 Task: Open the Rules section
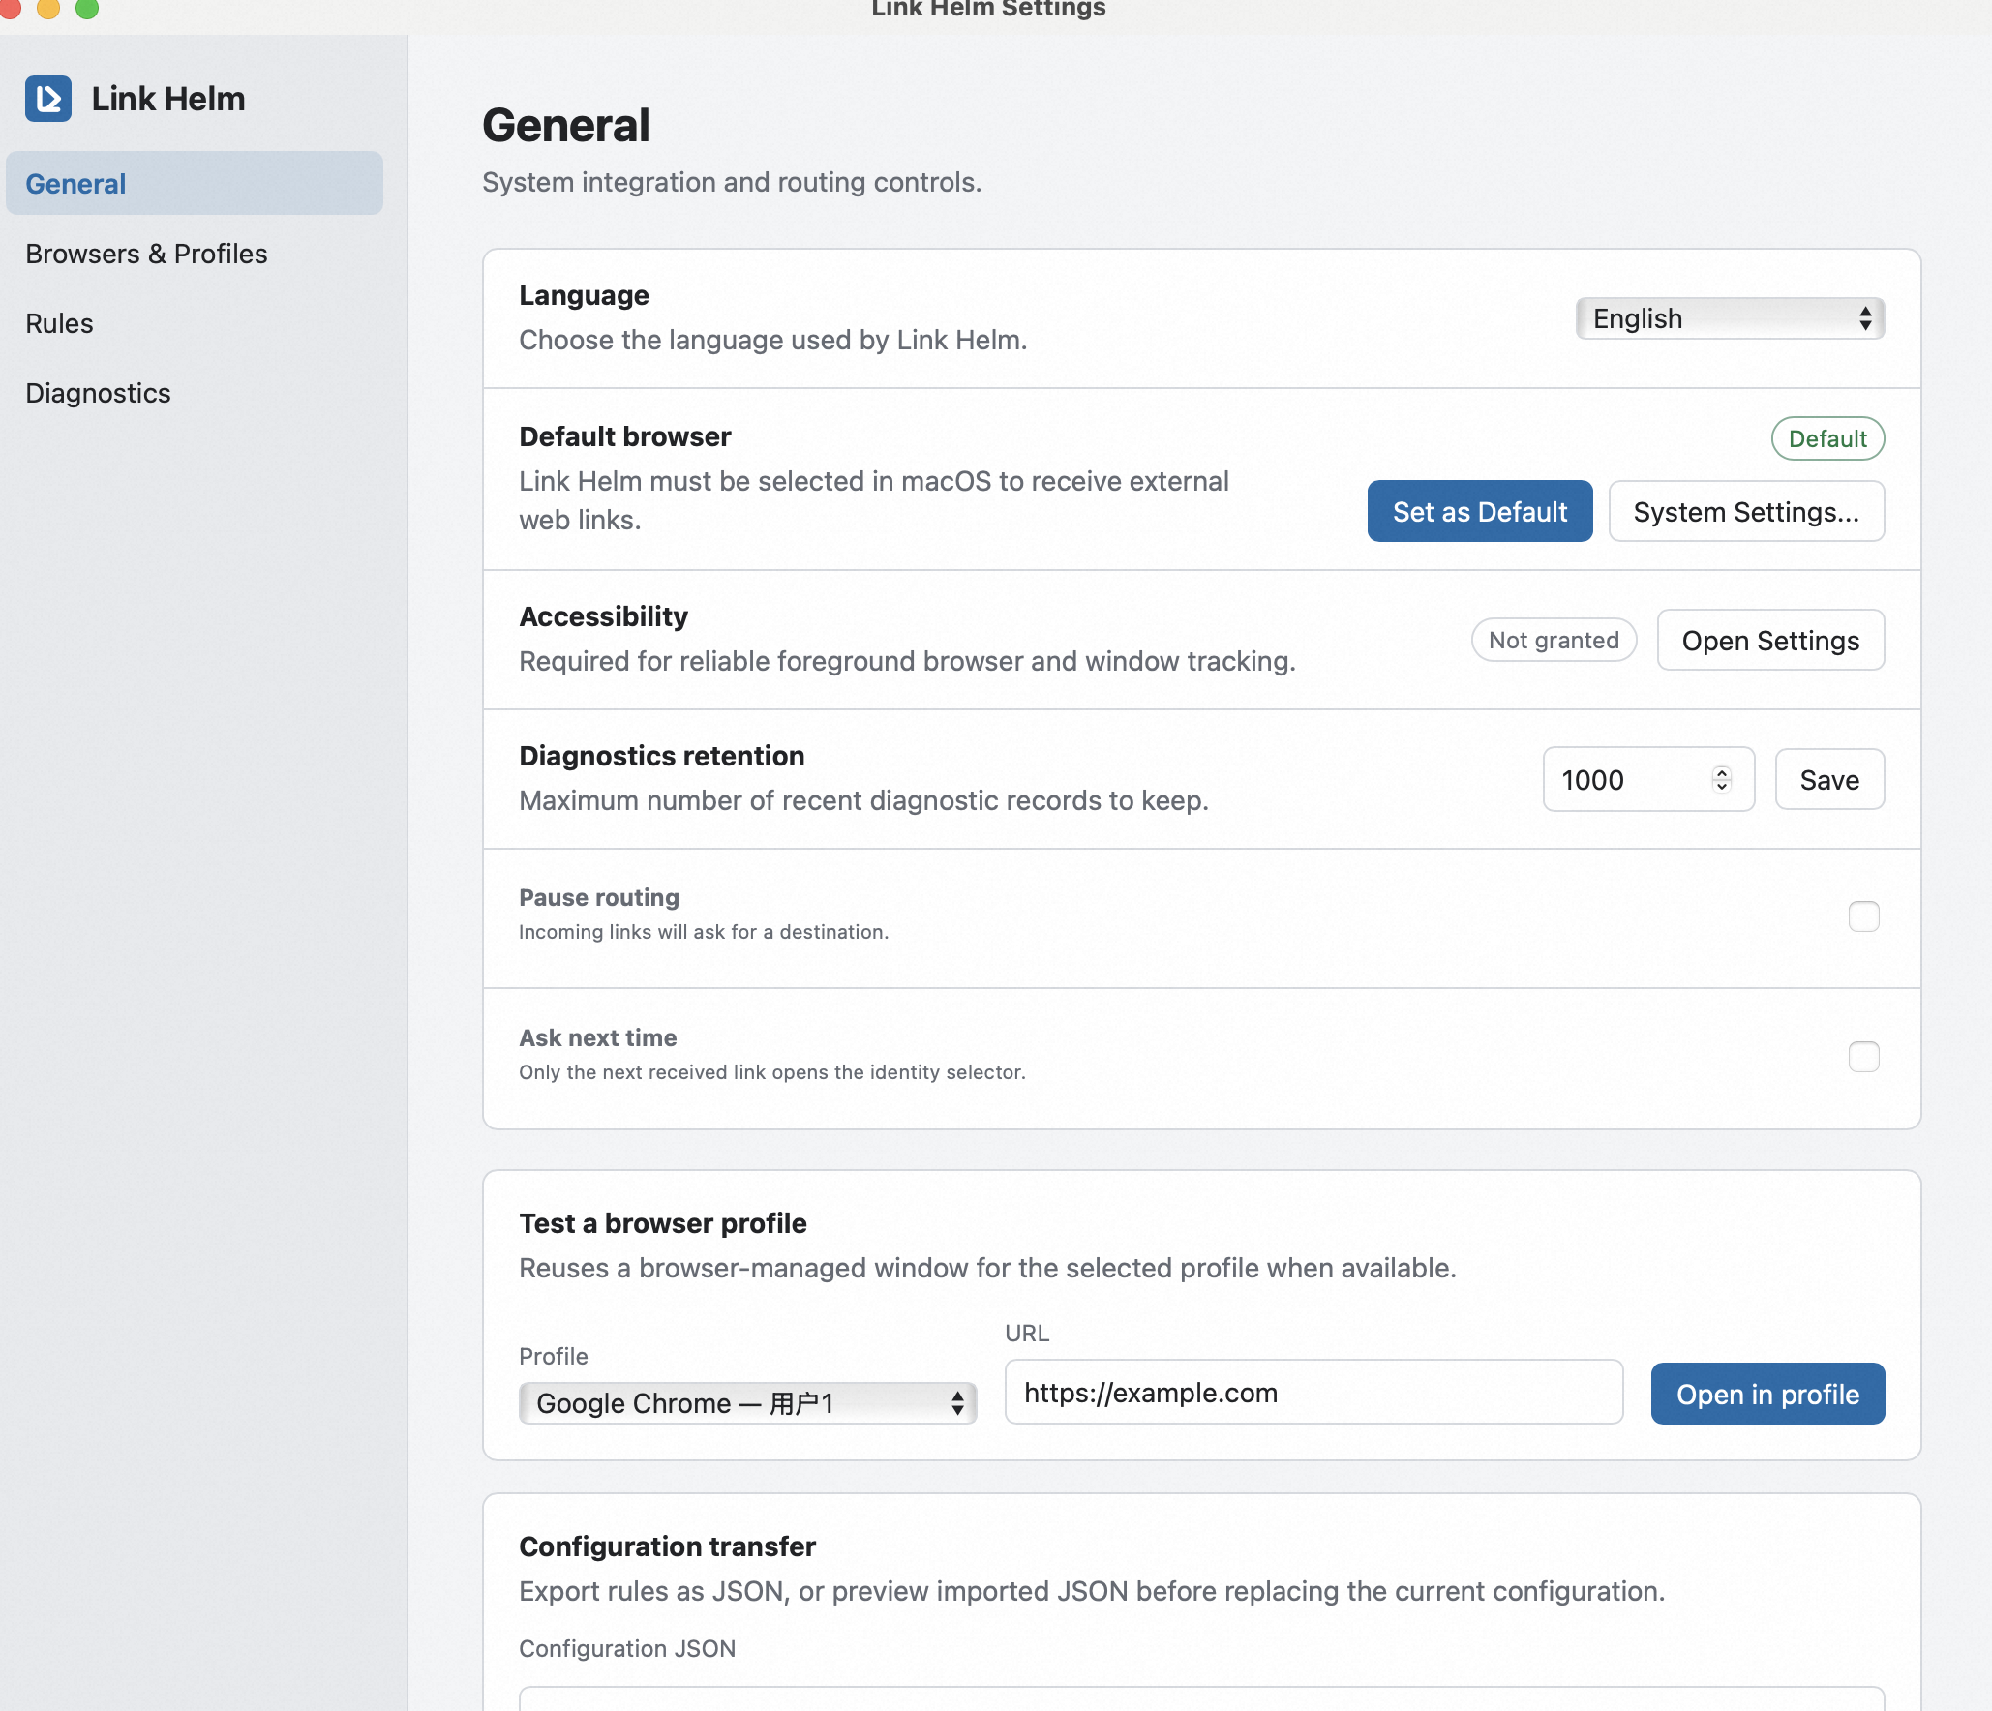(x=59, y=323)
